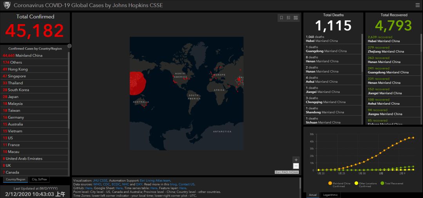Screen dimensions: 423x198
Task: Select the Logarithmic chart tab
Action: pyautogui.click(x=331, y=195)
